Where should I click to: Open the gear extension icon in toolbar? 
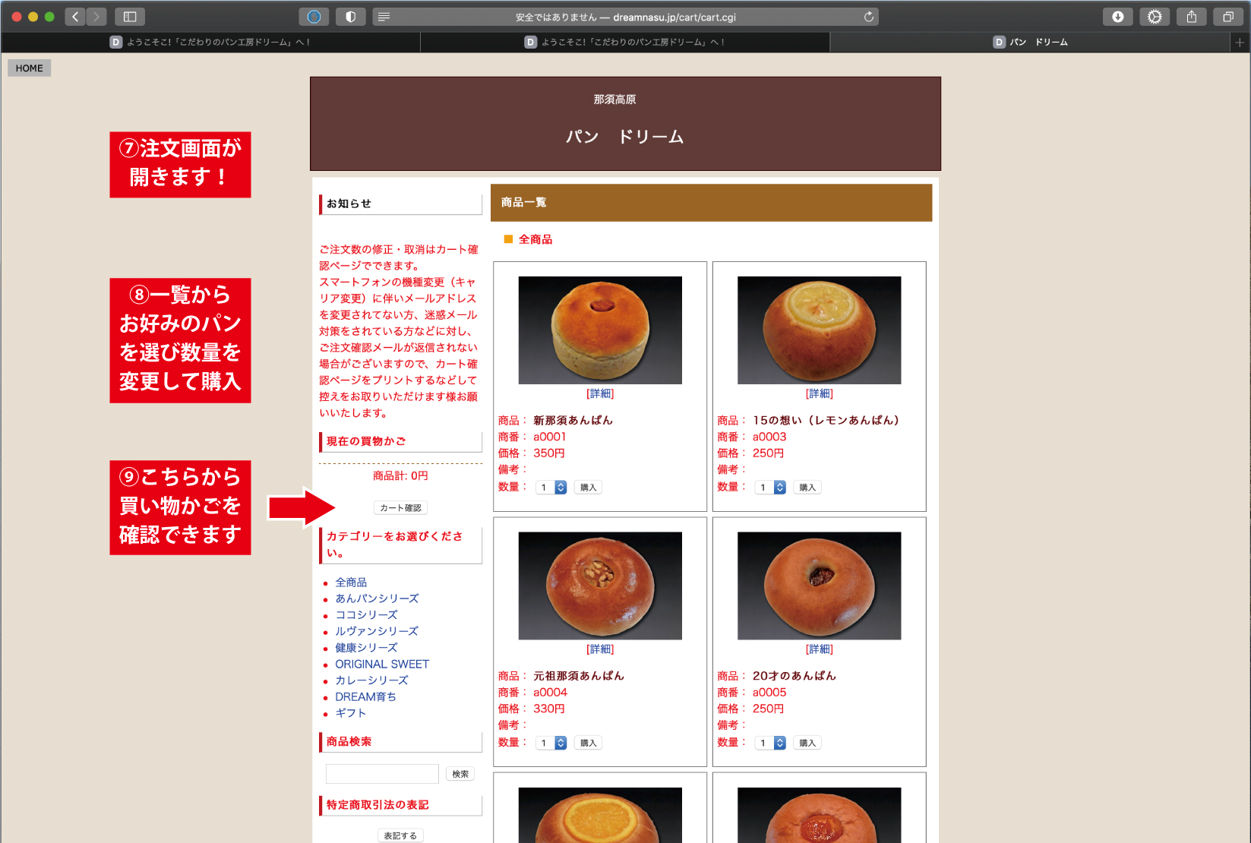click(1155, 17)
